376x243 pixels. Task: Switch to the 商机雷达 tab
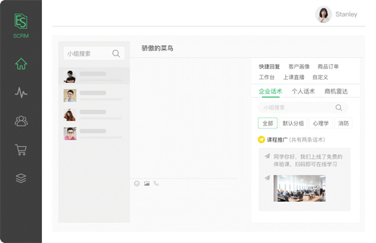coord(336,91)
